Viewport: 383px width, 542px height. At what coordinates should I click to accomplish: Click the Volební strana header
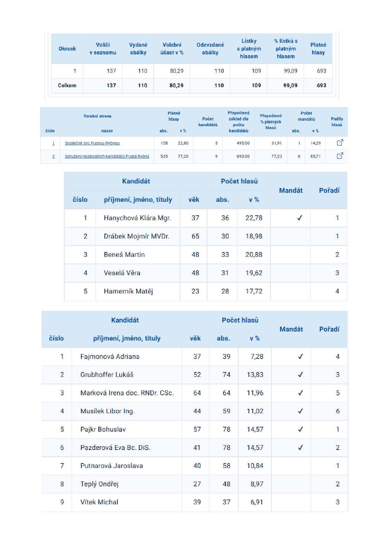(97, 116)
